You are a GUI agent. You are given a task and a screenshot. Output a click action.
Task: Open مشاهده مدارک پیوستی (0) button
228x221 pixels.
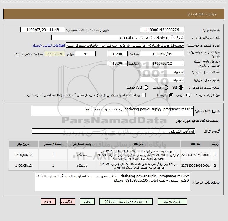tap(126, 202)
